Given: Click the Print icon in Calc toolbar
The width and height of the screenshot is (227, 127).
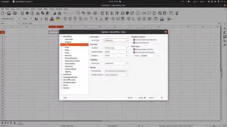Looking at the screenshot, I should [x=27, y=13].
